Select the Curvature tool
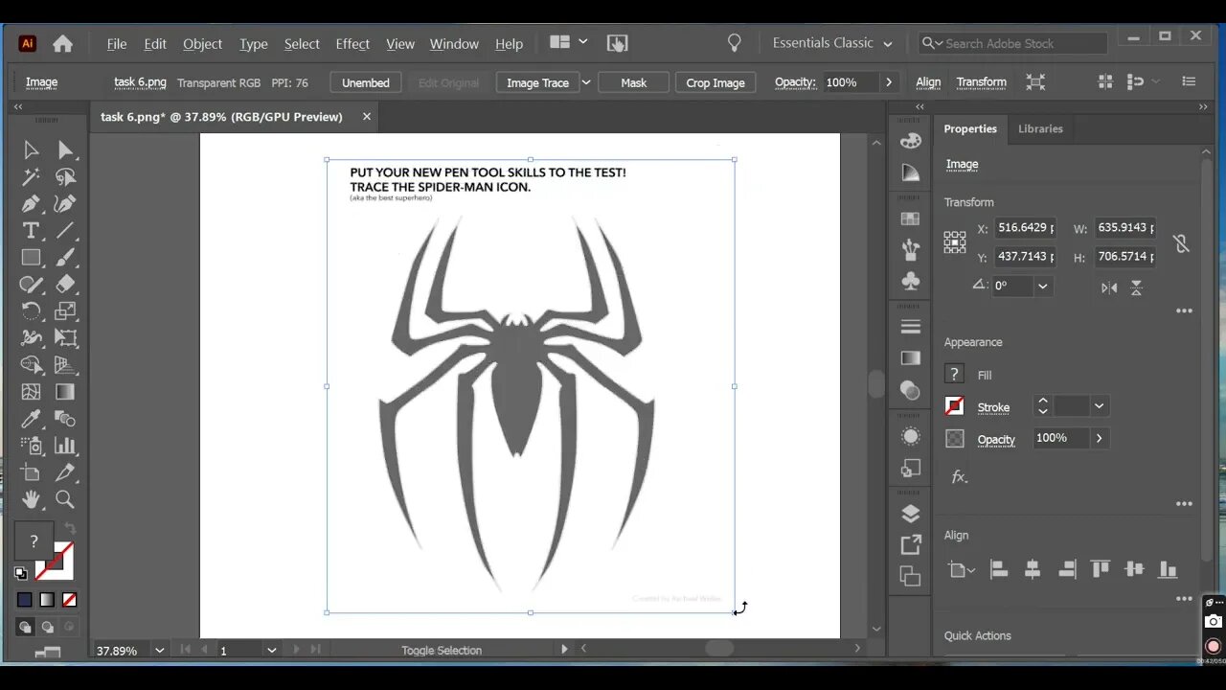The width and height of the screenshot is (1226, 690). pyautogui.click(x=65, y=203)
